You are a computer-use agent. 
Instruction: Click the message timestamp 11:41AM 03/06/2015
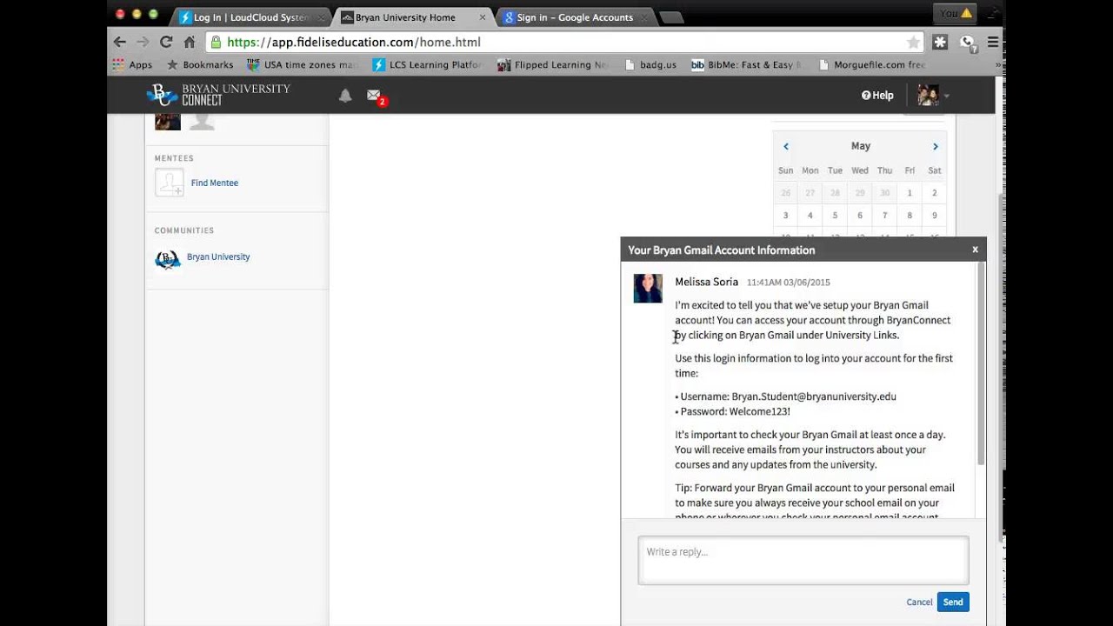(789, 283)
